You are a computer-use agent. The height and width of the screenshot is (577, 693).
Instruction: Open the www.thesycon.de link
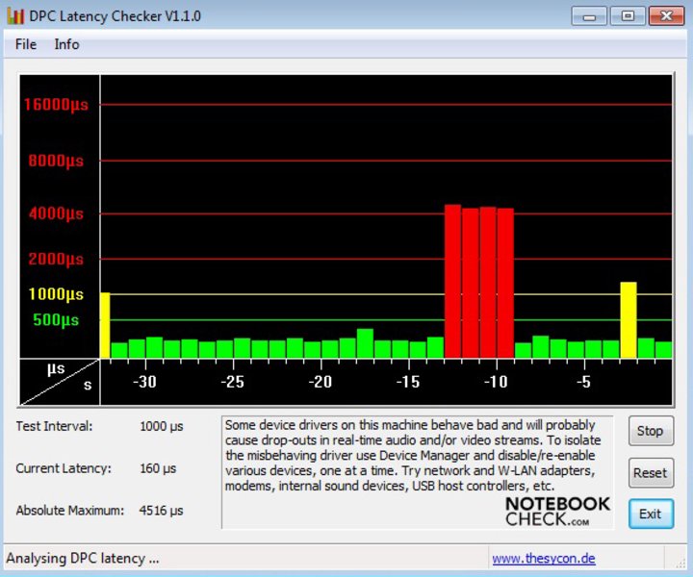click(544, 559)
